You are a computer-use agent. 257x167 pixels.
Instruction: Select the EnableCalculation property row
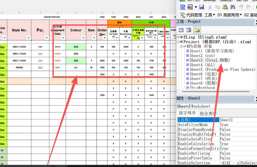217,144
